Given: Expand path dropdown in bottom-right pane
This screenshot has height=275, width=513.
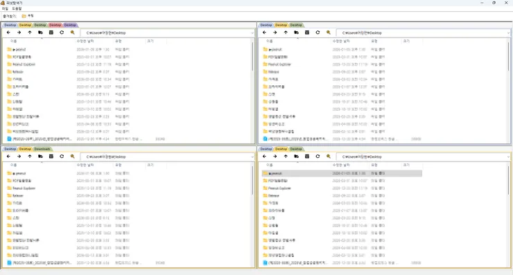Looking at the screenshot, I should (508, 157).
